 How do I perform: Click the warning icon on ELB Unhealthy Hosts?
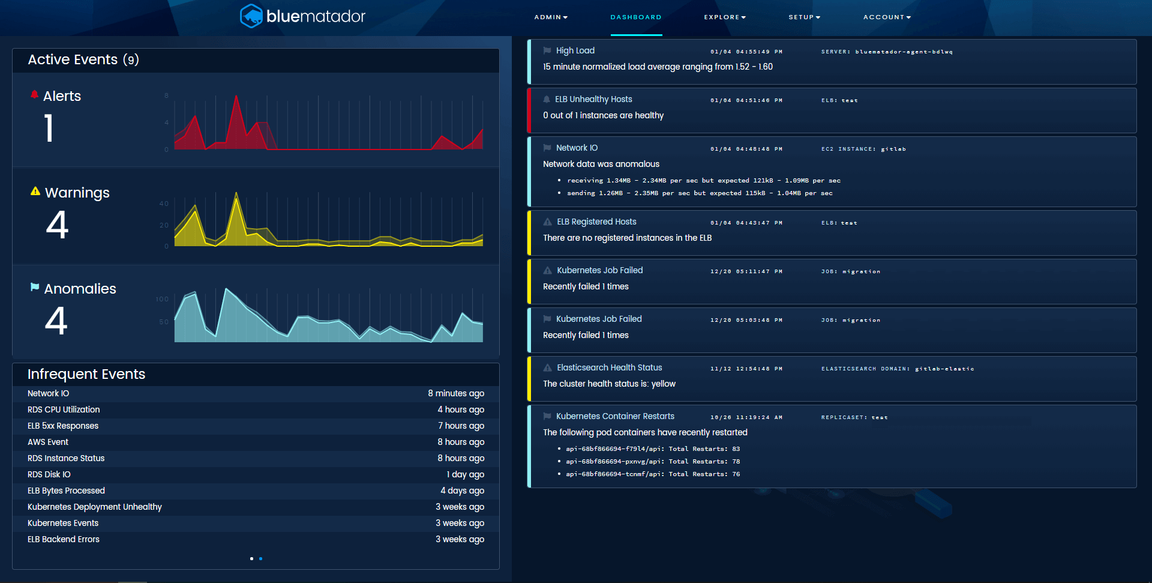(547, 99)
